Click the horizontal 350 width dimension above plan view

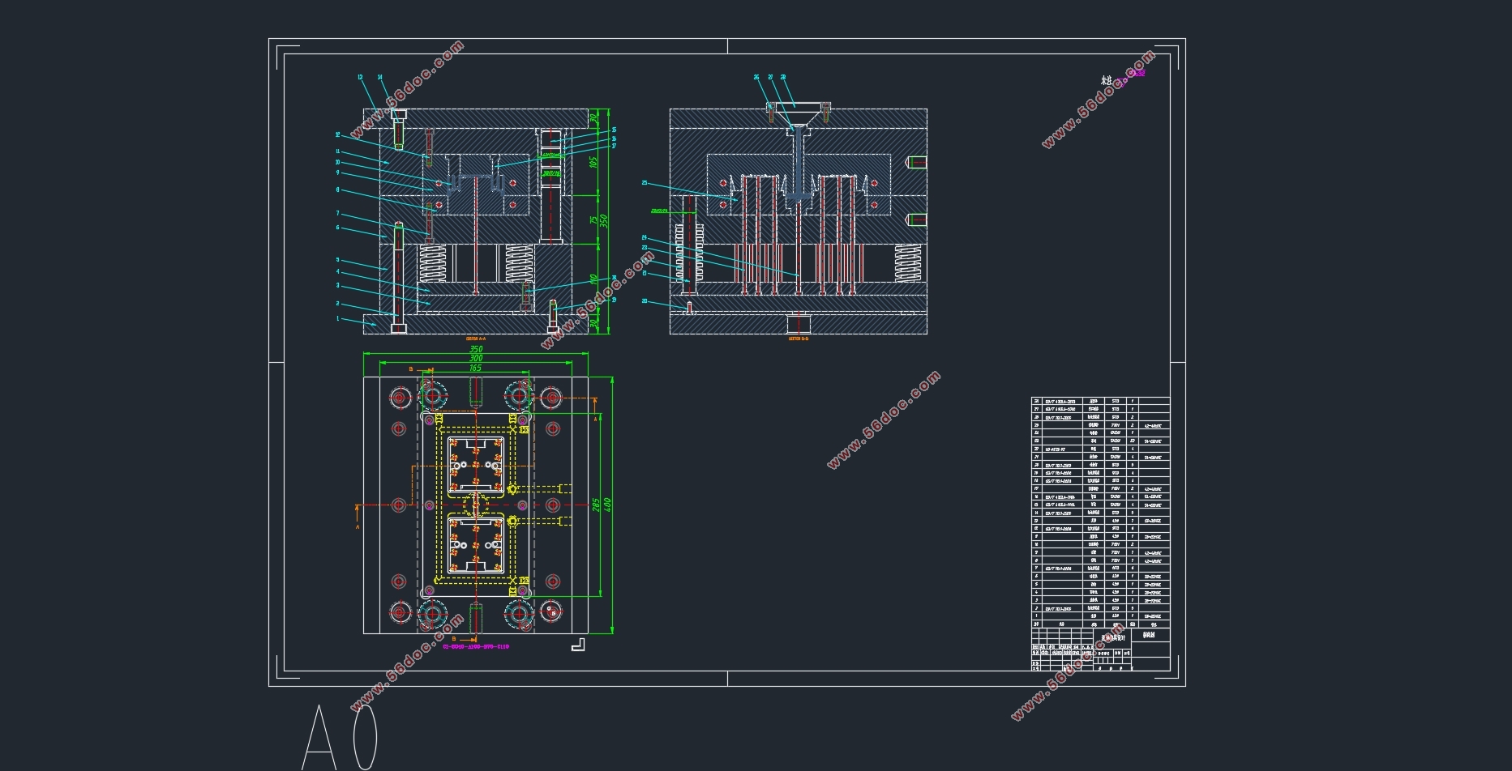[x=477, y=349]
